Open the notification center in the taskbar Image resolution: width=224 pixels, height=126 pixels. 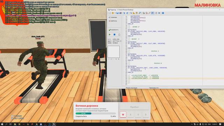220,125
